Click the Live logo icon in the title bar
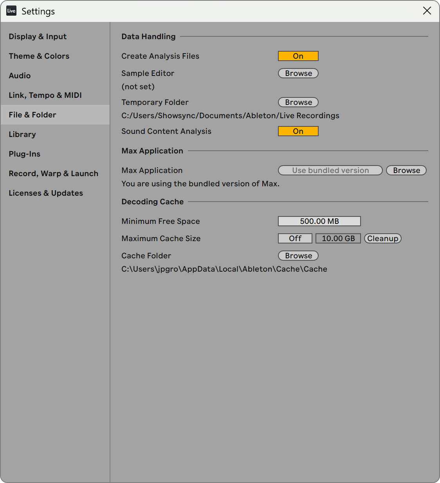Screen dimensions: 440x483 tap(11, 11)
